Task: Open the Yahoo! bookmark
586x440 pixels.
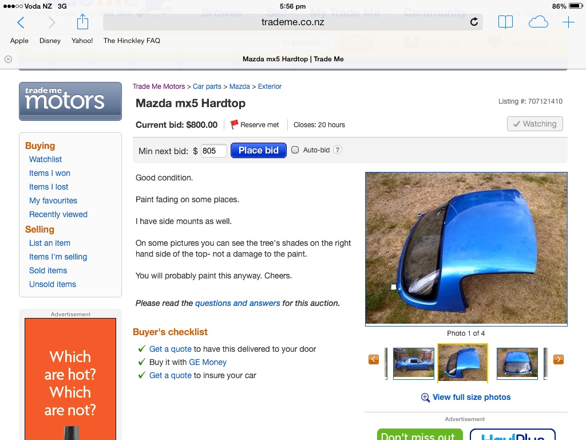Action: pos(82,41)
